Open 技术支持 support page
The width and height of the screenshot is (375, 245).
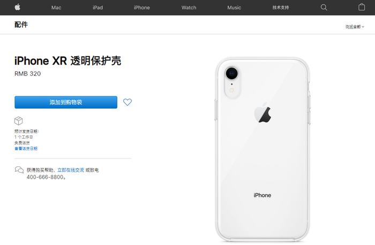pyautogui.click(x=281, y=7)
